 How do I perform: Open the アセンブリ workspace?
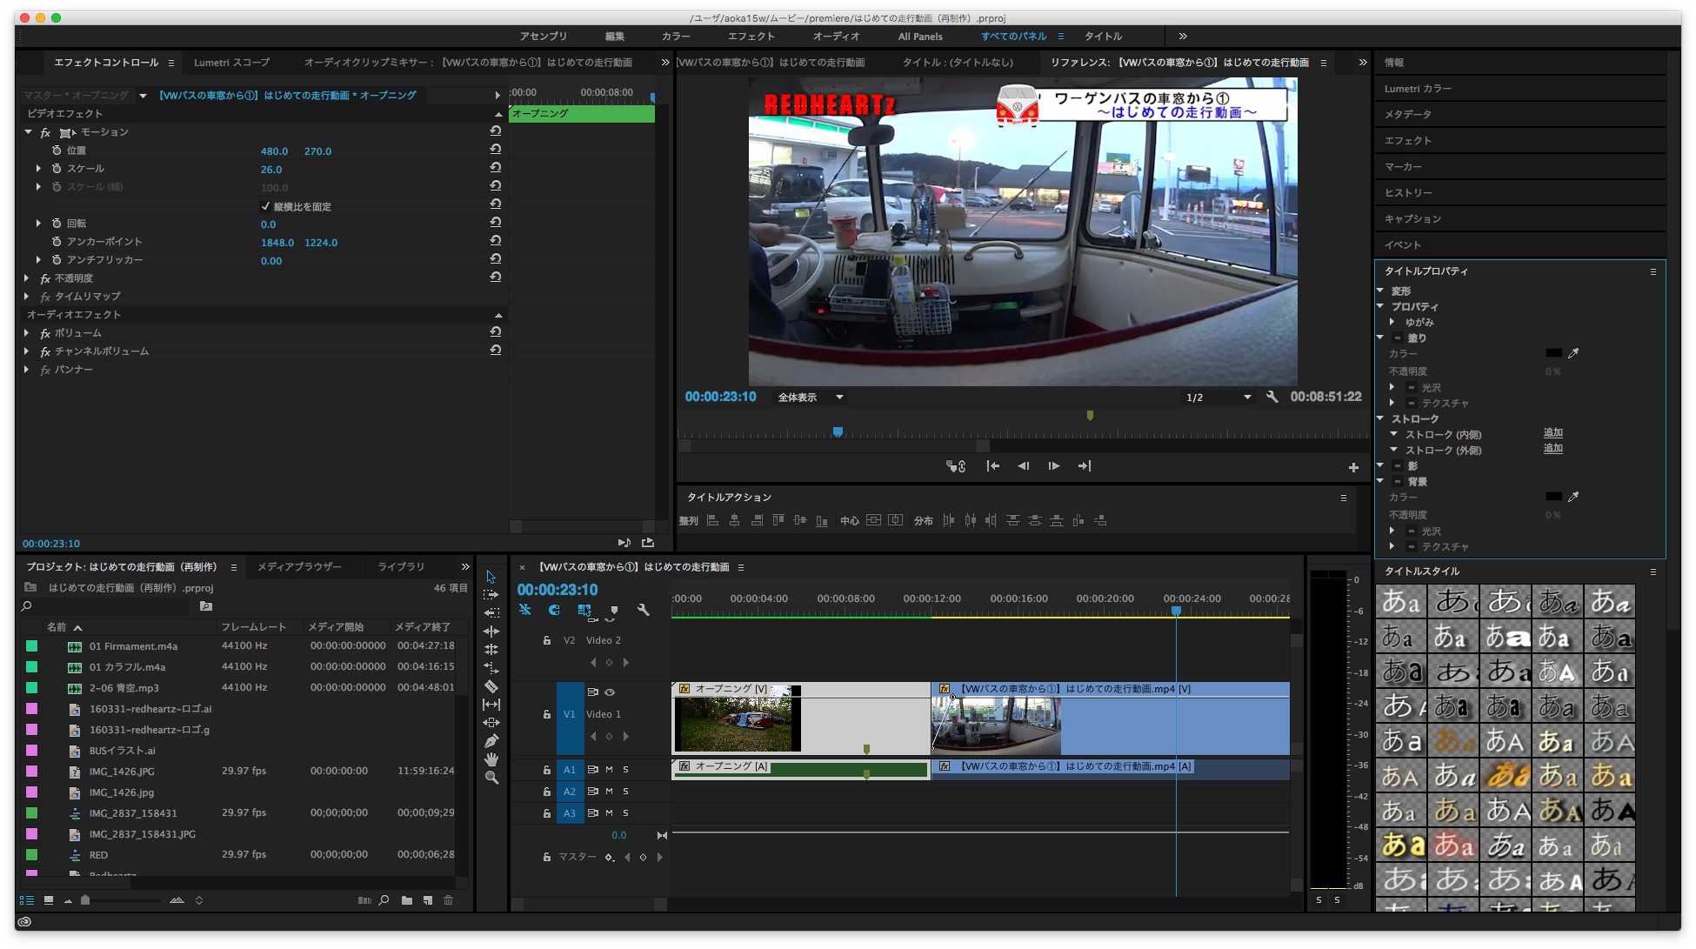(x=544, y=37)
